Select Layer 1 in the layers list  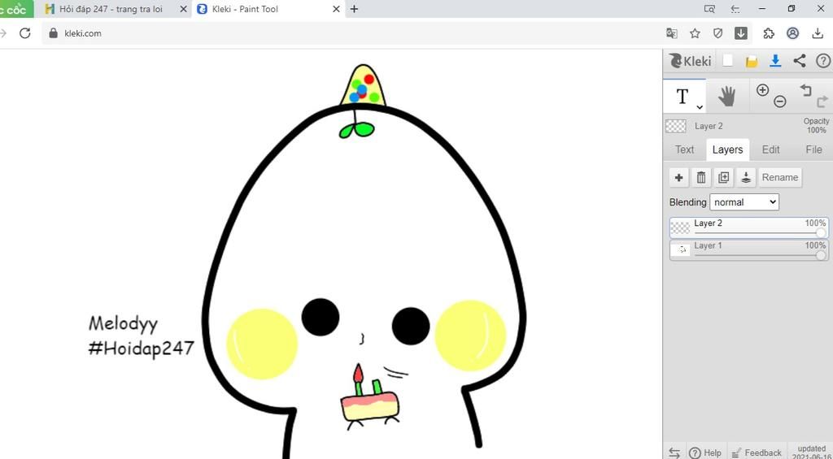pyautogui.click(x=749, y=250)
